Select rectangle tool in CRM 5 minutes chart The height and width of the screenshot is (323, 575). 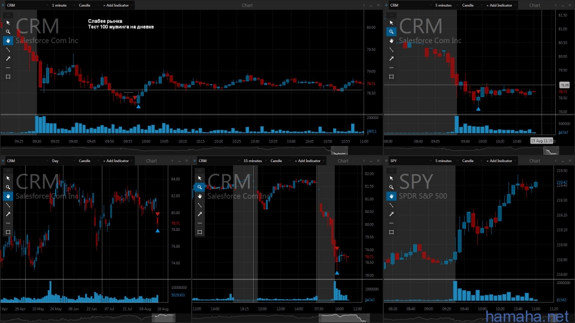391,77
